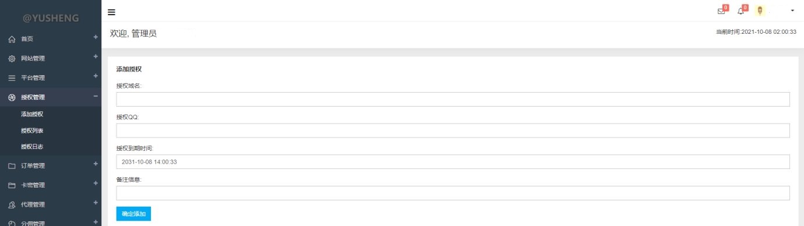Open the user account dropdown arrow

[792, 11]
